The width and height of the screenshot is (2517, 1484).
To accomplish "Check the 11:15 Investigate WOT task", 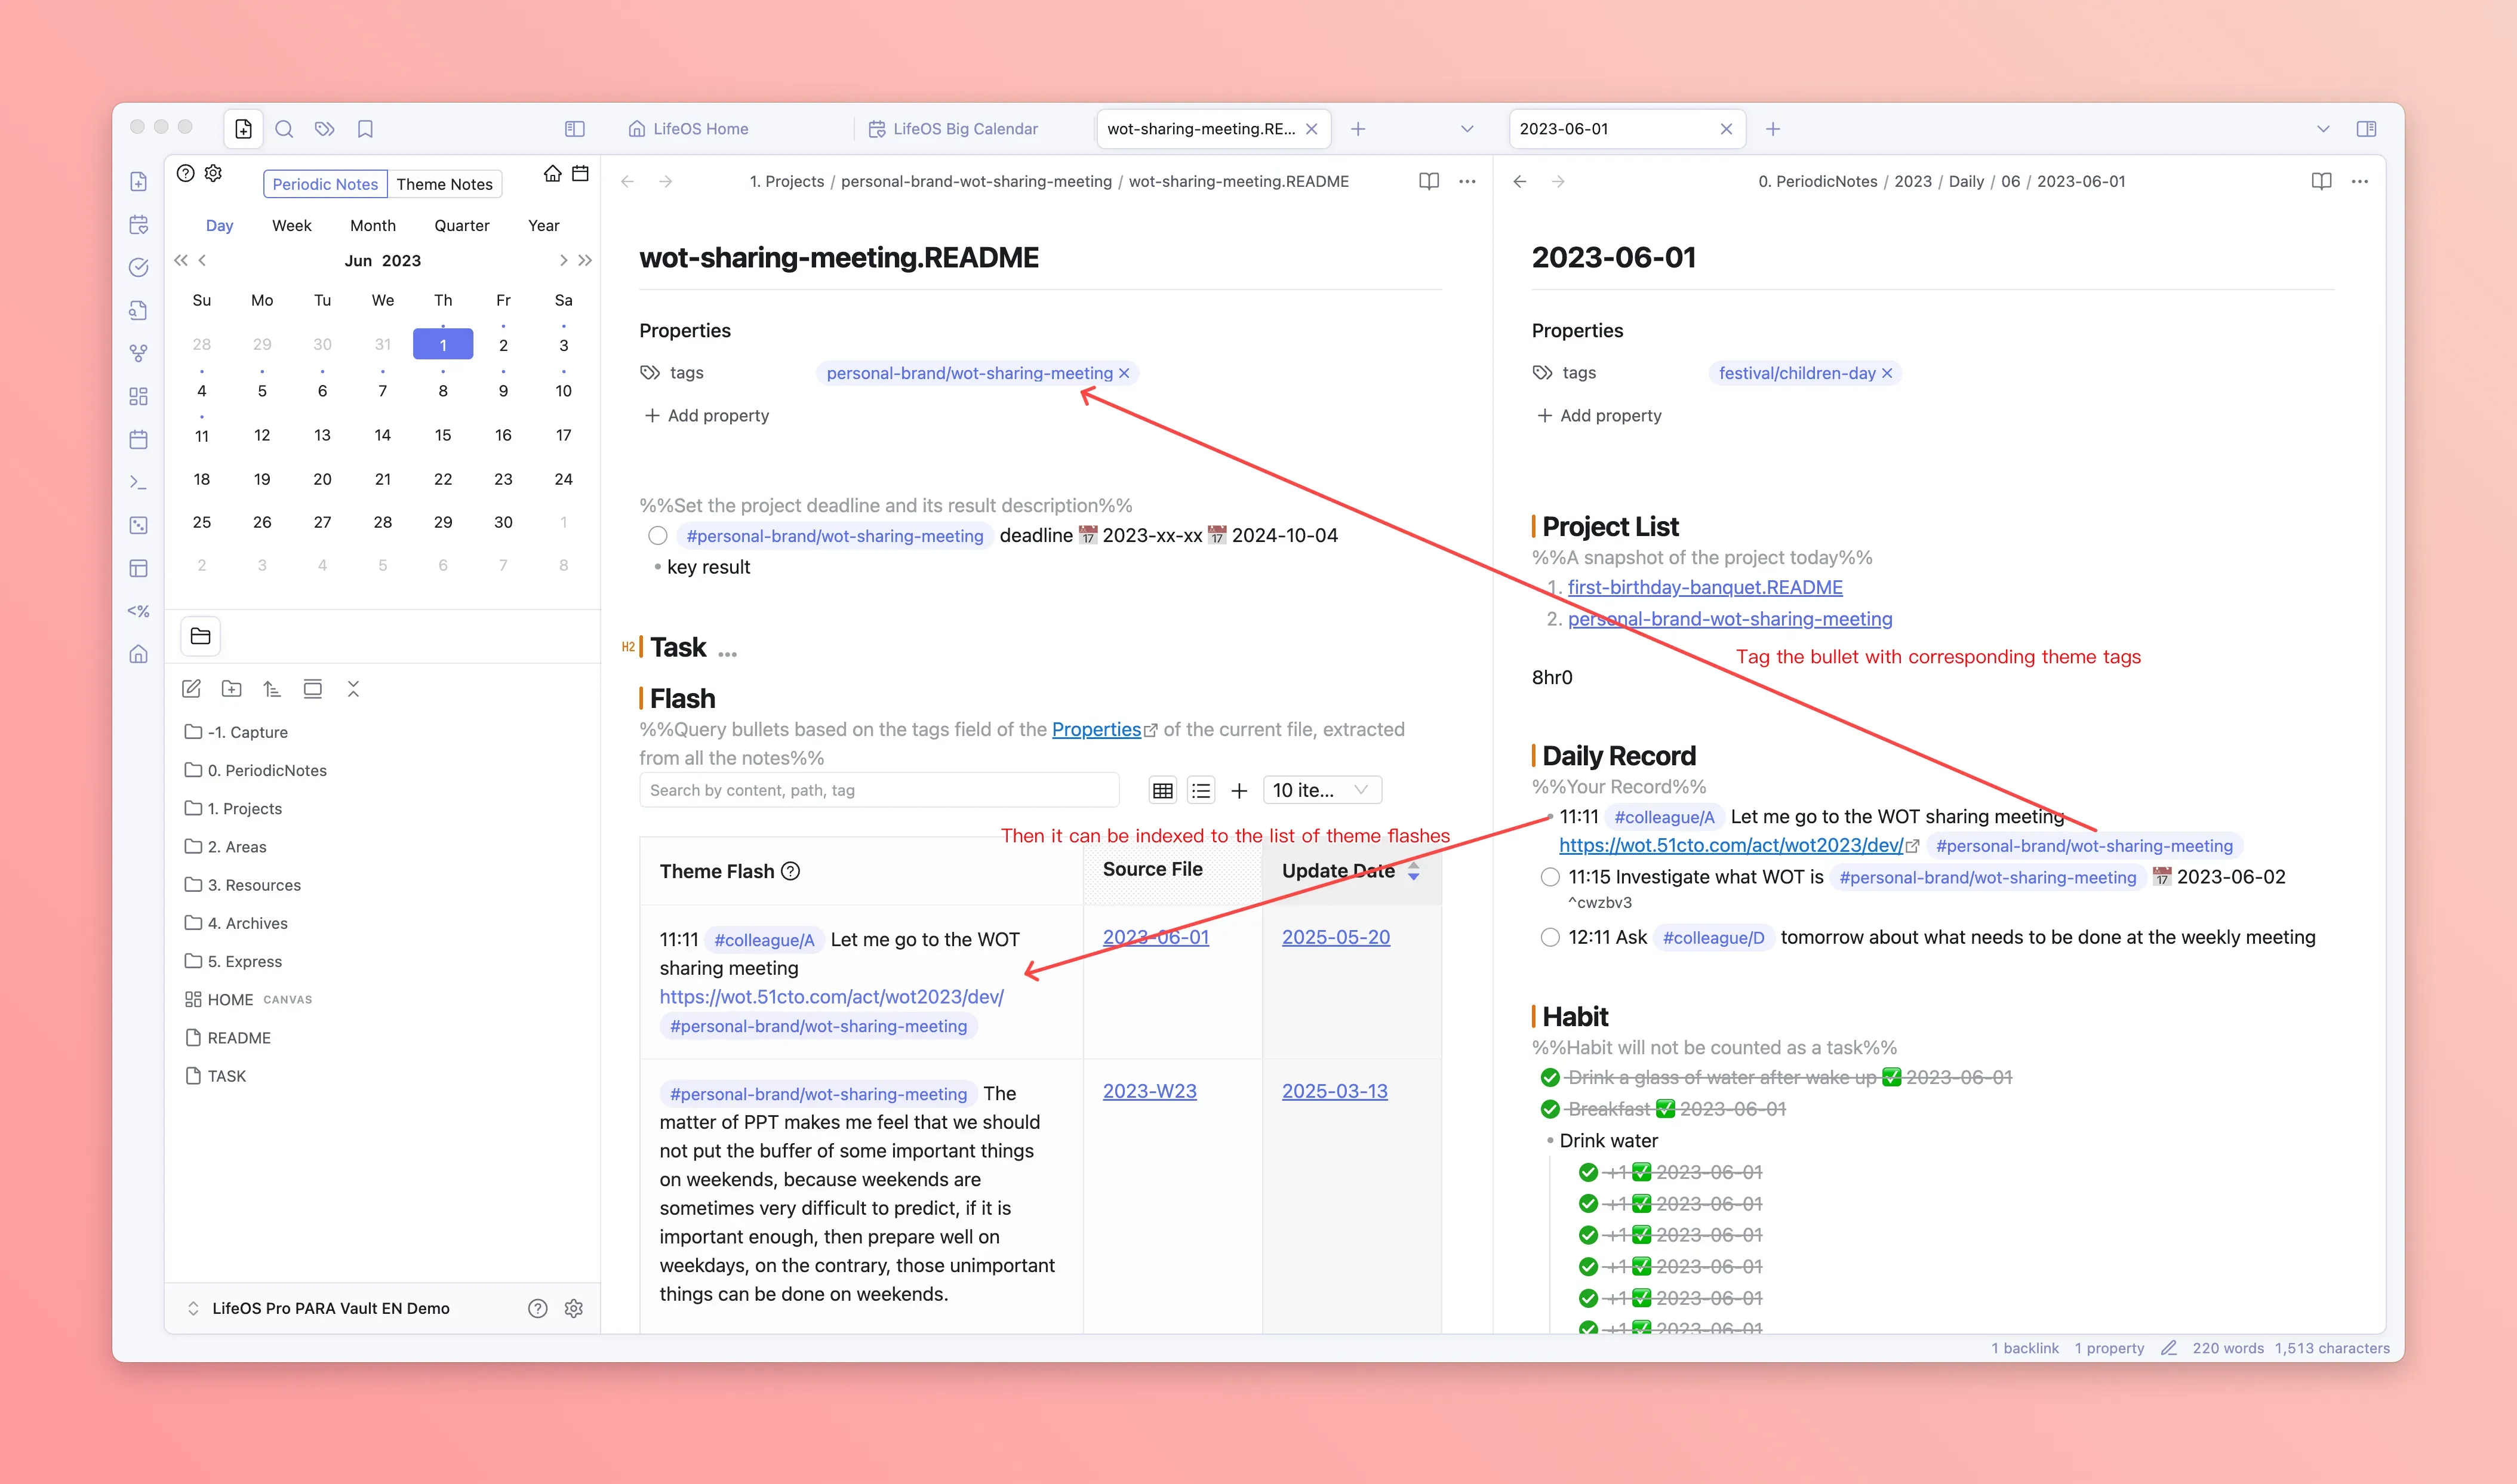I will [x=1550, y=877].
